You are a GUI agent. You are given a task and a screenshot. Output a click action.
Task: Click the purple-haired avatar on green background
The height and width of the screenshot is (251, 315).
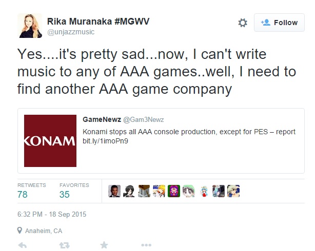(x=174, y=191)
